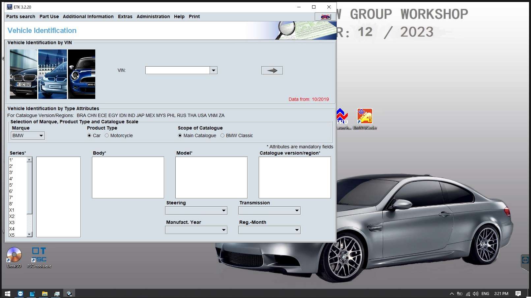Screen dimensions: 531x298
Task: Open the Wi-Fi network tray icon
Action: tap(468, 293)
